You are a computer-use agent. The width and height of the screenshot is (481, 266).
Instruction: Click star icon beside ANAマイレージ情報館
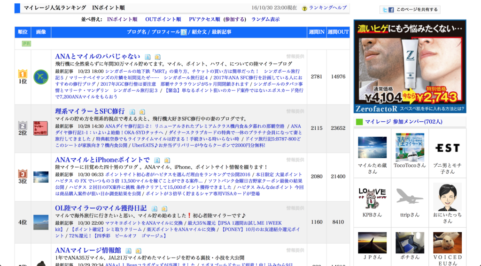(x=139, y=251)
